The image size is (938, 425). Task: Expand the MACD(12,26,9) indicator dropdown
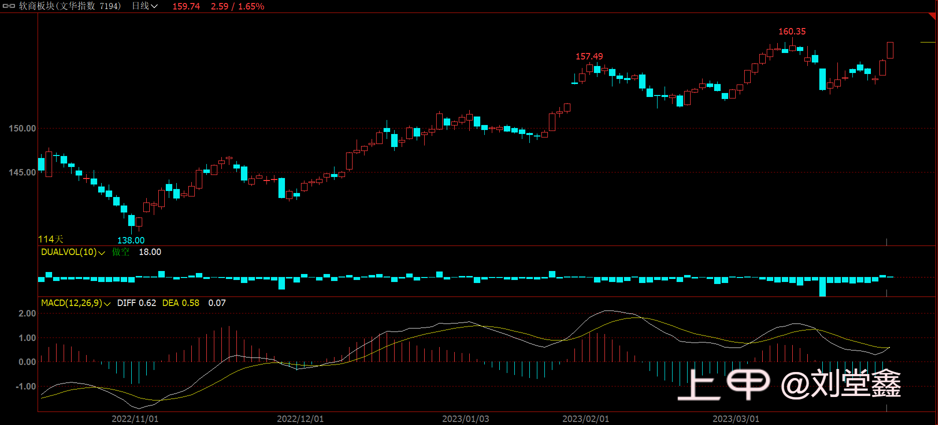click(x=107, y=303)
